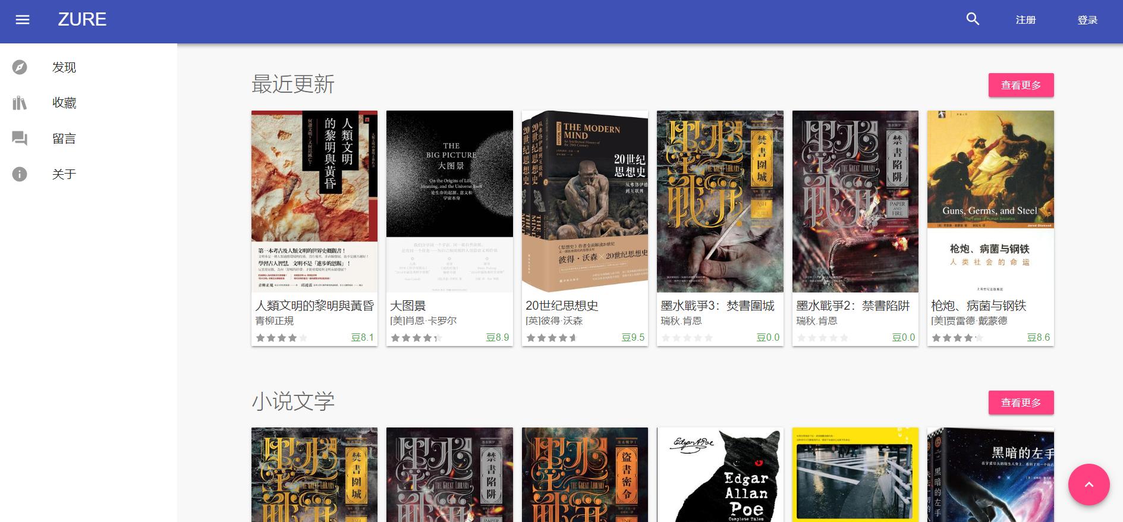Image resolution: width=1123 pixels, height=522 pixels.
Task: Open the 墨水戰爭2 book cover in 最近更新
Action: (855, 201)
